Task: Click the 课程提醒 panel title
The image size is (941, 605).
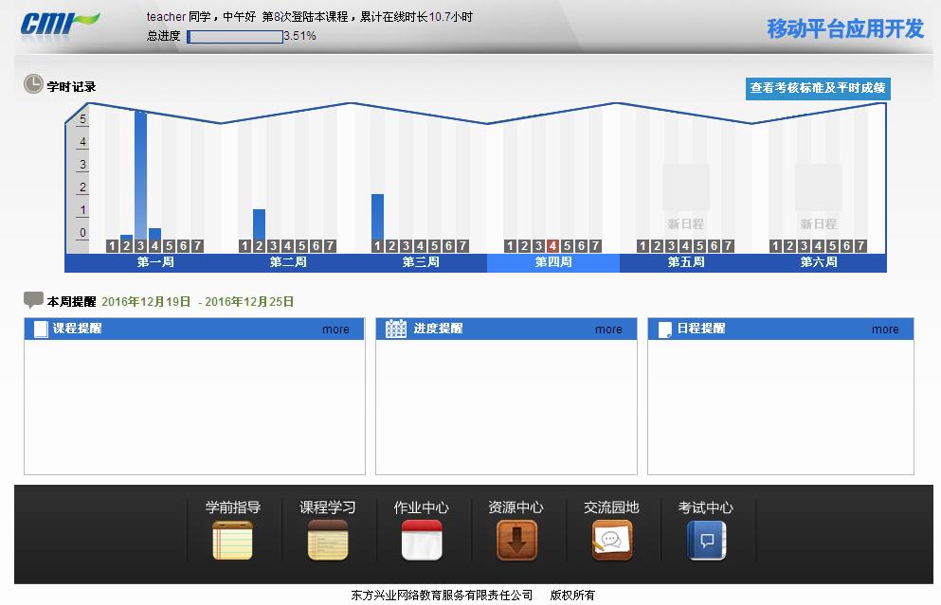Action: (78, 329)
